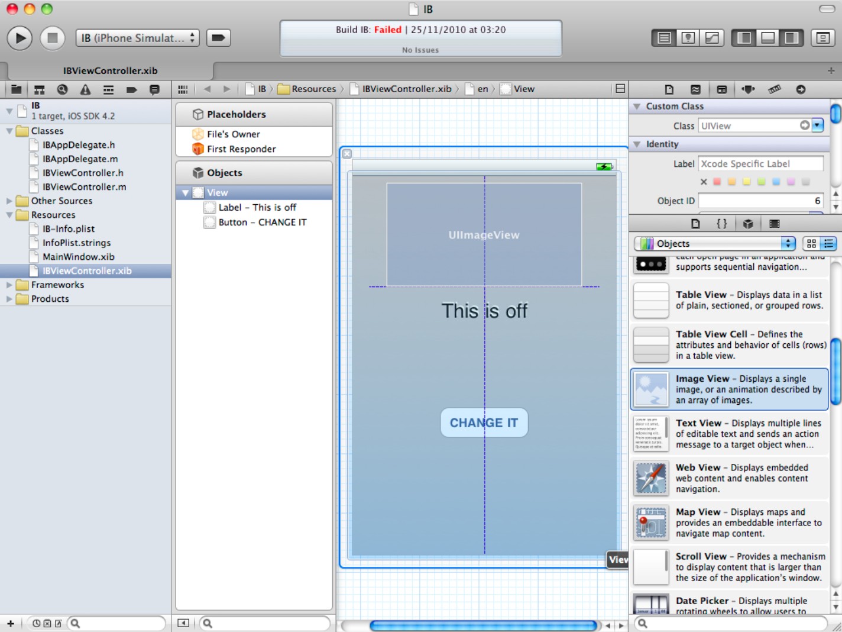Screen dimensions: 842x632
Task: Switch to the IBViewController.xib tab
Action: point(110,70)
